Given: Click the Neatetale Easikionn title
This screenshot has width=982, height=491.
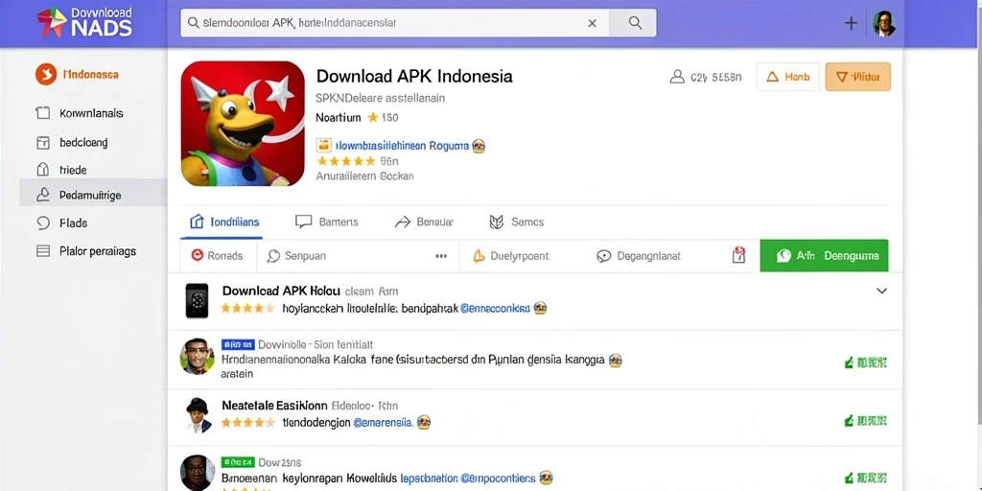Looking at the screenshot, I should [x=273, y=406].
